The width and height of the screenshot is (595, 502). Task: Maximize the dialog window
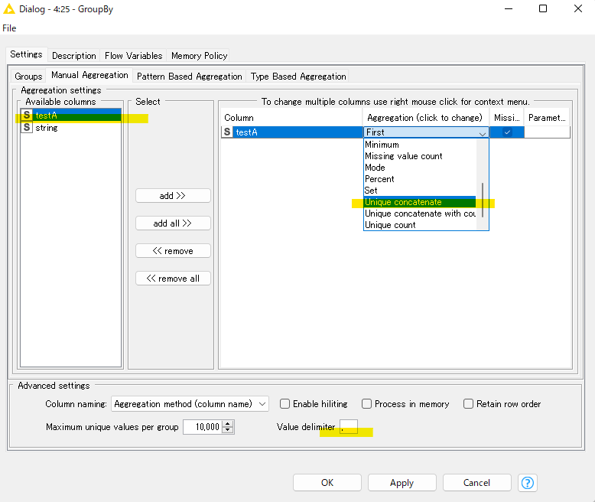(543, 8)
